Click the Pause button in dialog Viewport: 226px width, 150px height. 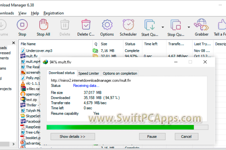(152, 137)
